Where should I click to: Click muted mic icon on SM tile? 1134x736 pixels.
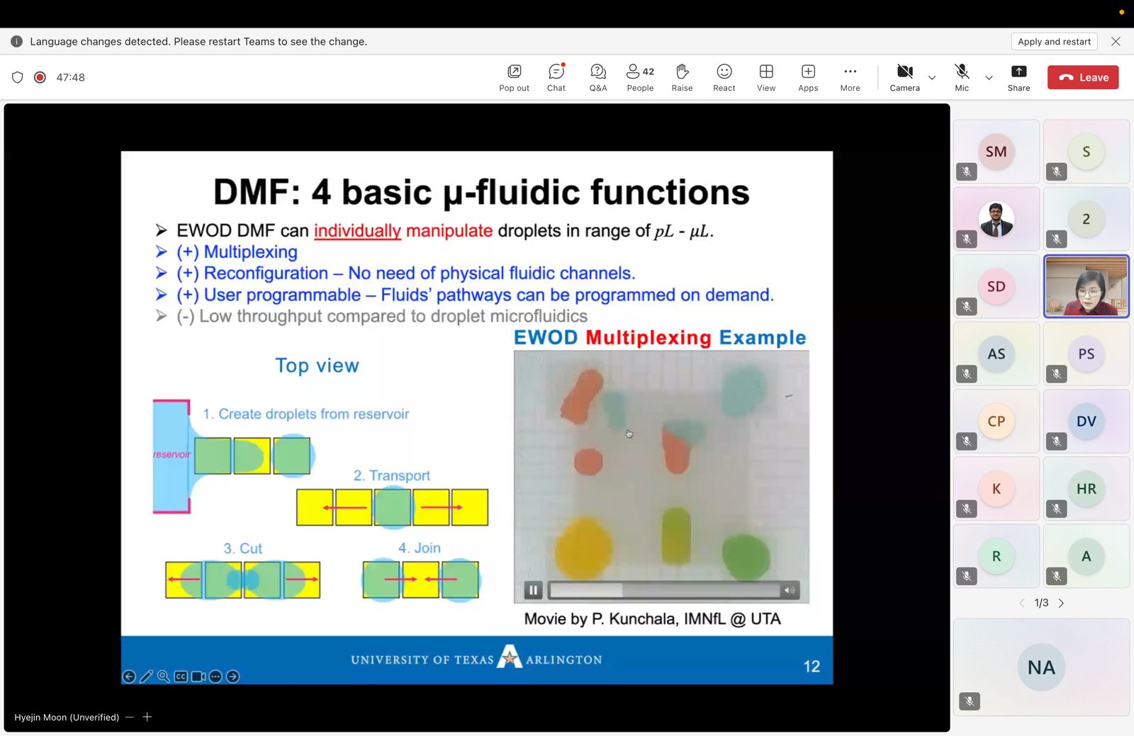[x=967, y=171]
